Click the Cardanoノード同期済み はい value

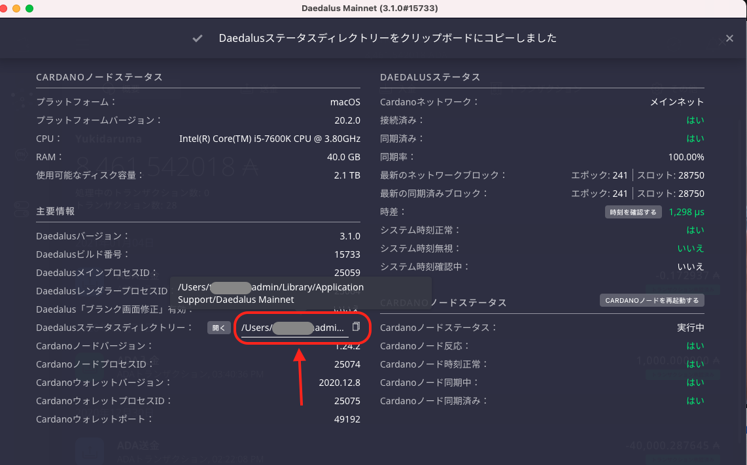(695, 401)
